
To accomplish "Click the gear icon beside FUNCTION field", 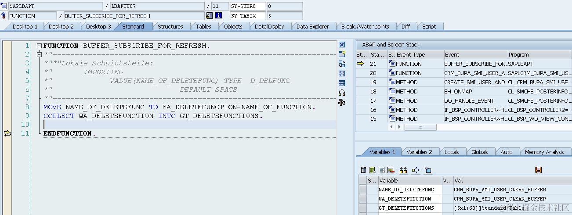I will pos(4,15).
